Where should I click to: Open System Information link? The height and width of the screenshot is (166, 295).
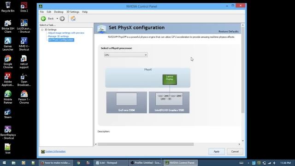[55, 151]
